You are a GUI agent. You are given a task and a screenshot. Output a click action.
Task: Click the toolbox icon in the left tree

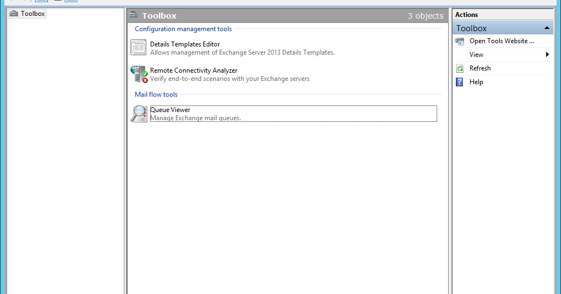tap(14, 14)
